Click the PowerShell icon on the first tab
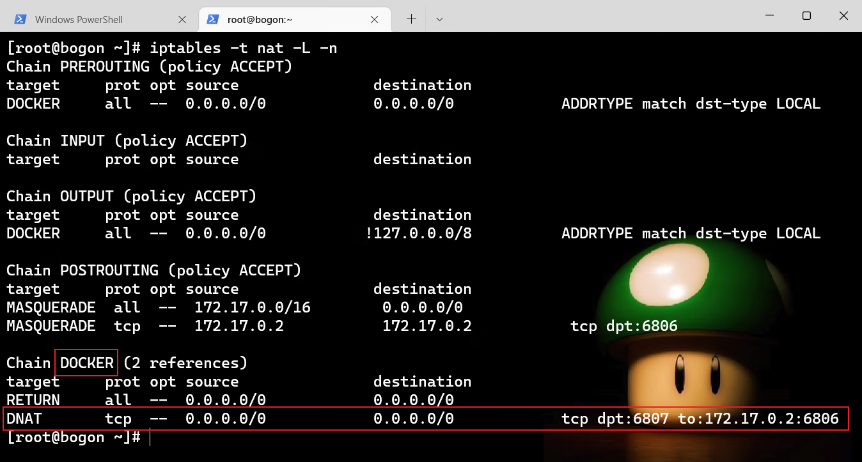862x462 pixels. tap(20, 19)
